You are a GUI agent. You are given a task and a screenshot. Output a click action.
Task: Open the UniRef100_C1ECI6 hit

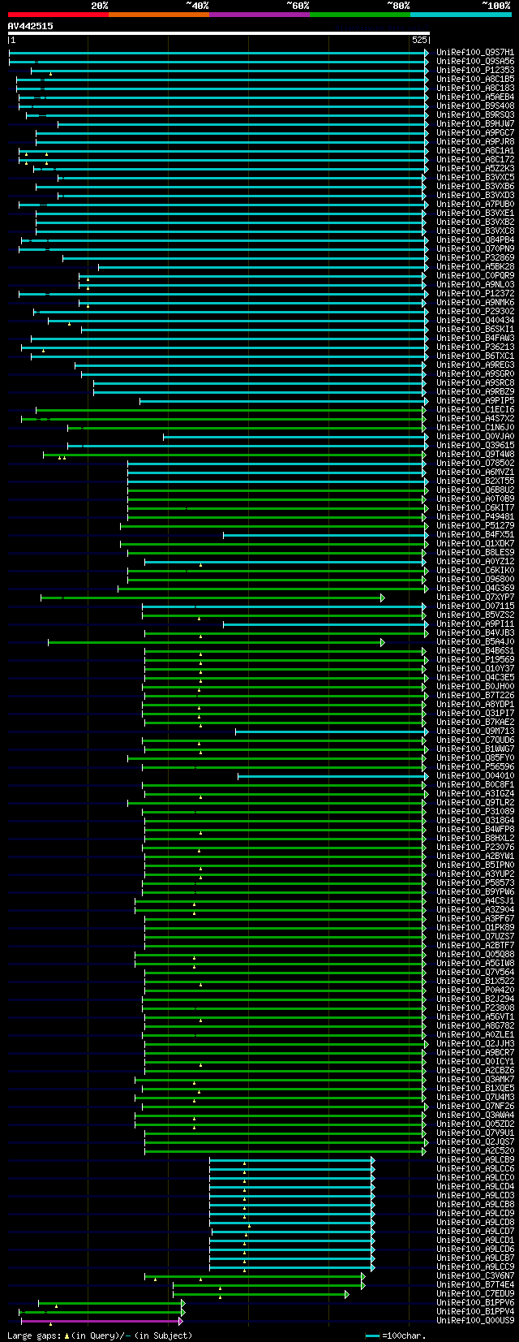(x=475, y=410)
